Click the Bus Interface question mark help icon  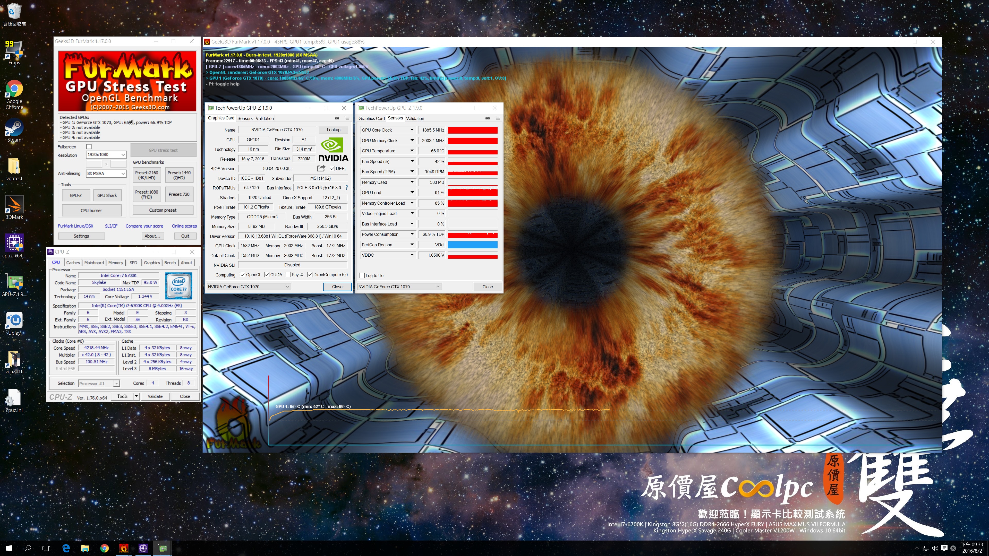(347, 188)
